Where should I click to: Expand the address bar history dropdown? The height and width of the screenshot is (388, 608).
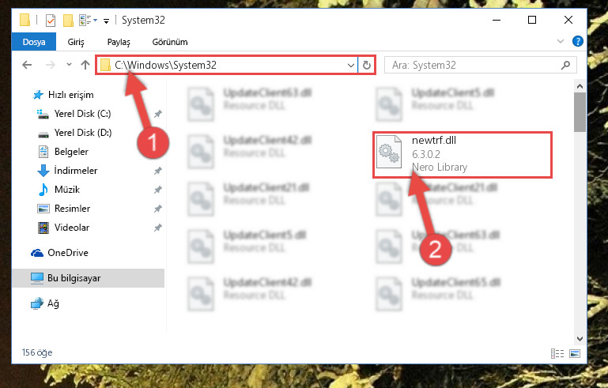(350, 65)
